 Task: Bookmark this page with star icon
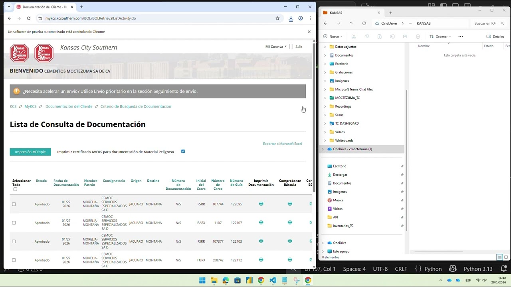pyautogui.click(x=277, y=18)
